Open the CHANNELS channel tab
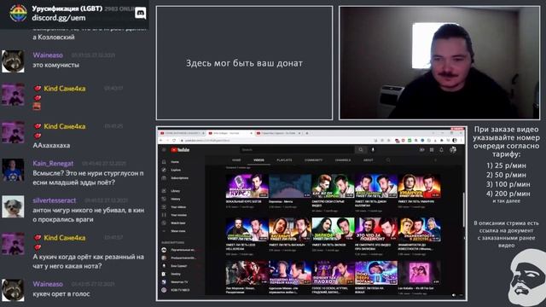546x307 pixels. [343, 160]
